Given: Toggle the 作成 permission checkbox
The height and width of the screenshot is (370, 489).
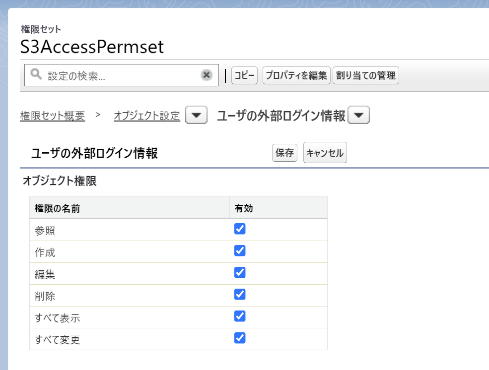Looking at the screenshot, I should coord(240,250).
